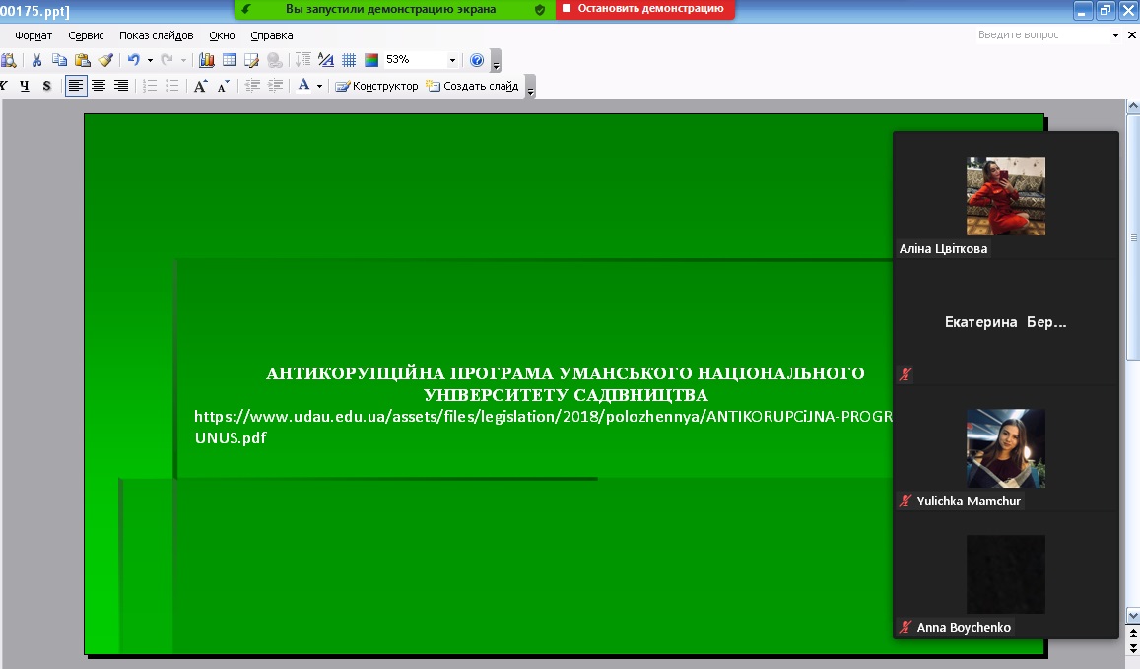Open the undo history dropdown arrow
This screenshot has height=669, width=1140.
[x=150, y=60]
